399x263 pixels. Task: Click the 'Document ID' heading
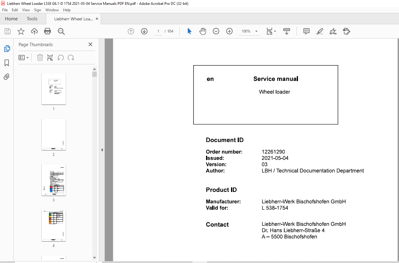click(225, 140)
